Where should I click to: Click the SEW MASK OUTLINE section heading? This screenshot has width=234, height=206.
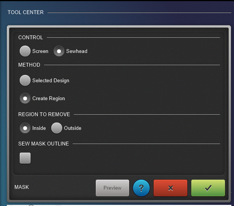(x=44, y=144)
